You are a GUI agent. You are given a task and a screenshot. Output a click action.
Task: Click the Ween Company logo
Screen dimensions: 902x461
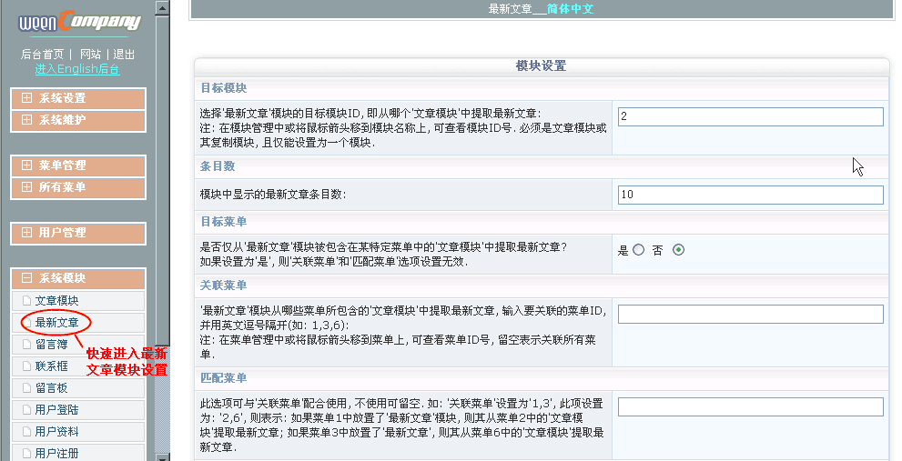click(x=79, y=22)
